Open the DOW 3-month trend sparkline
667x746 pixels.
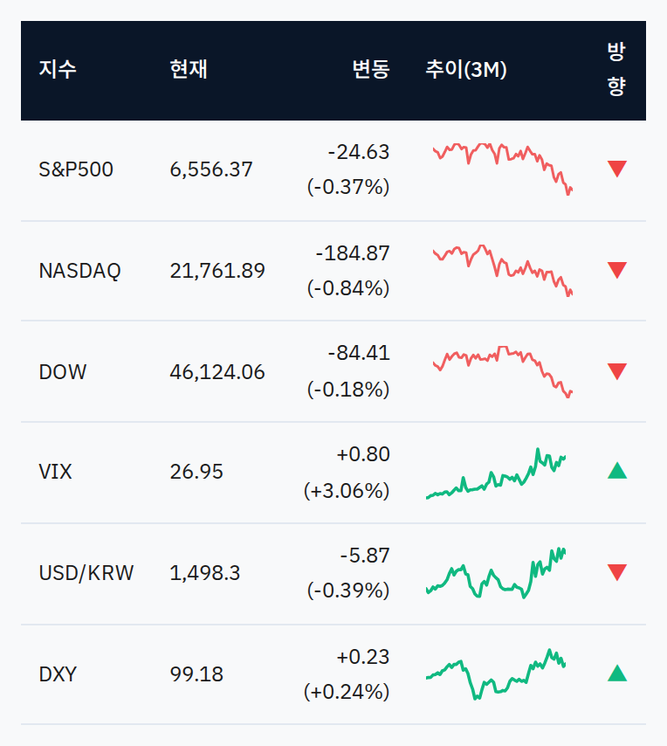click(x=503, y=371)
